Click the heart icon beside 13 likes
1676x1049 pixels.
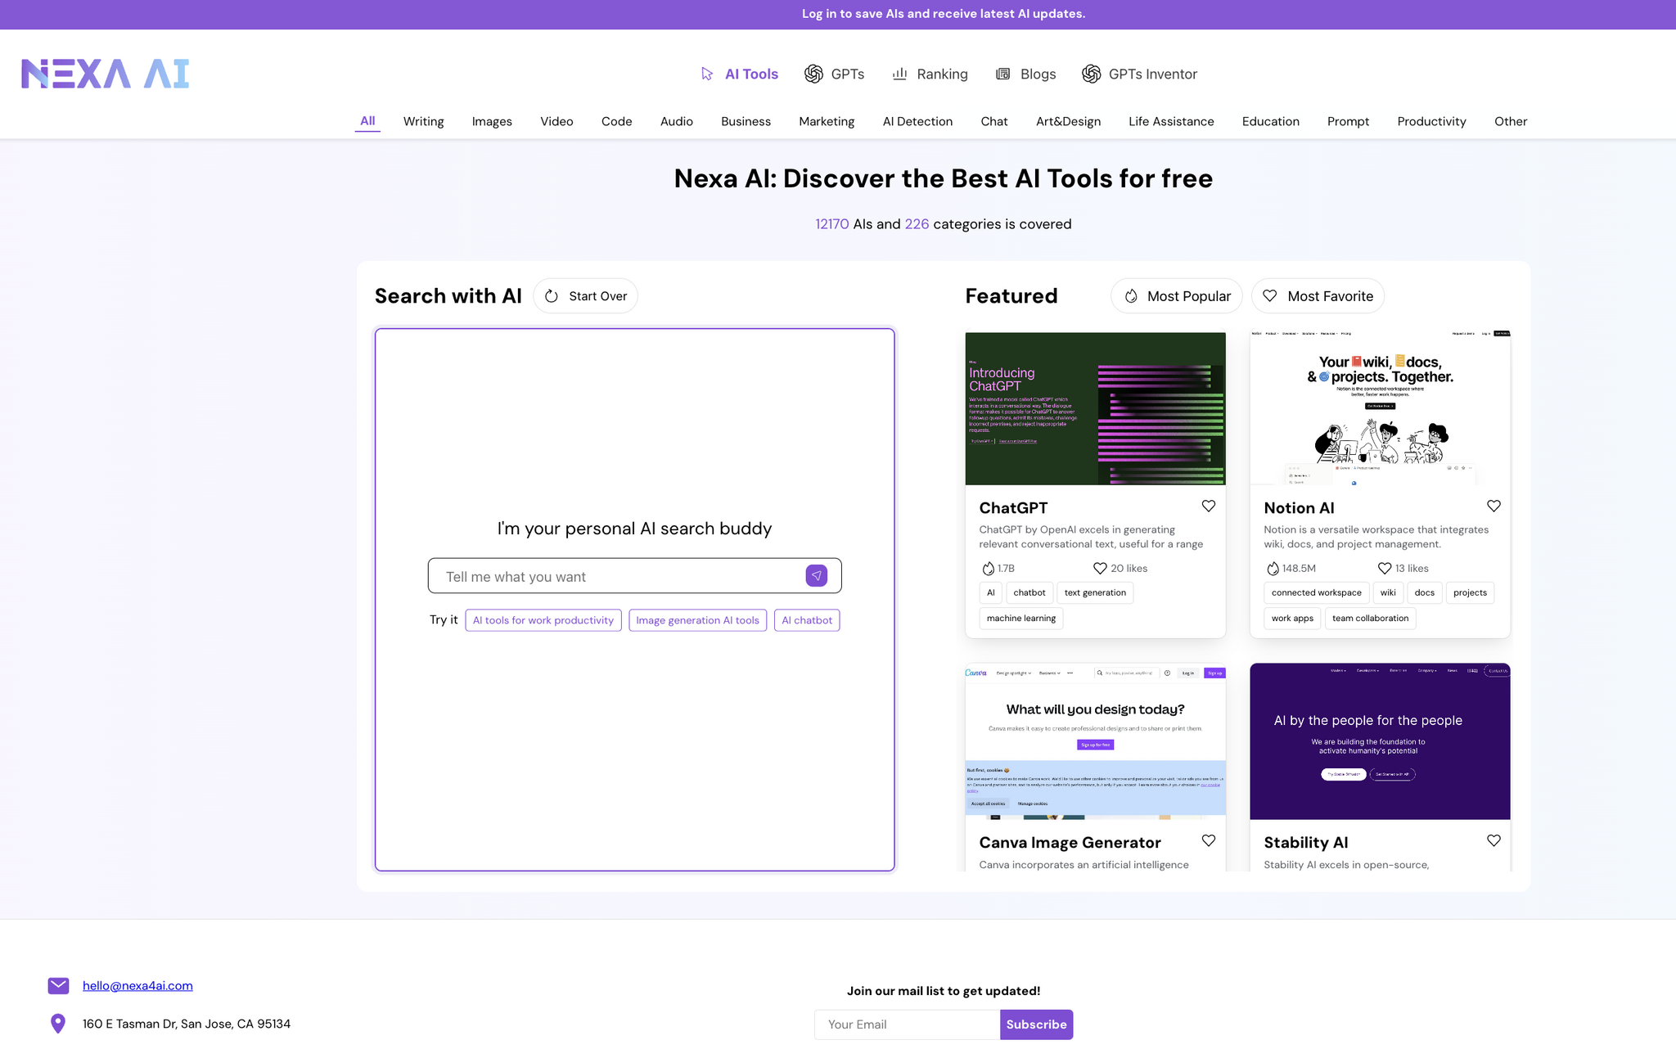[1384, 569]
